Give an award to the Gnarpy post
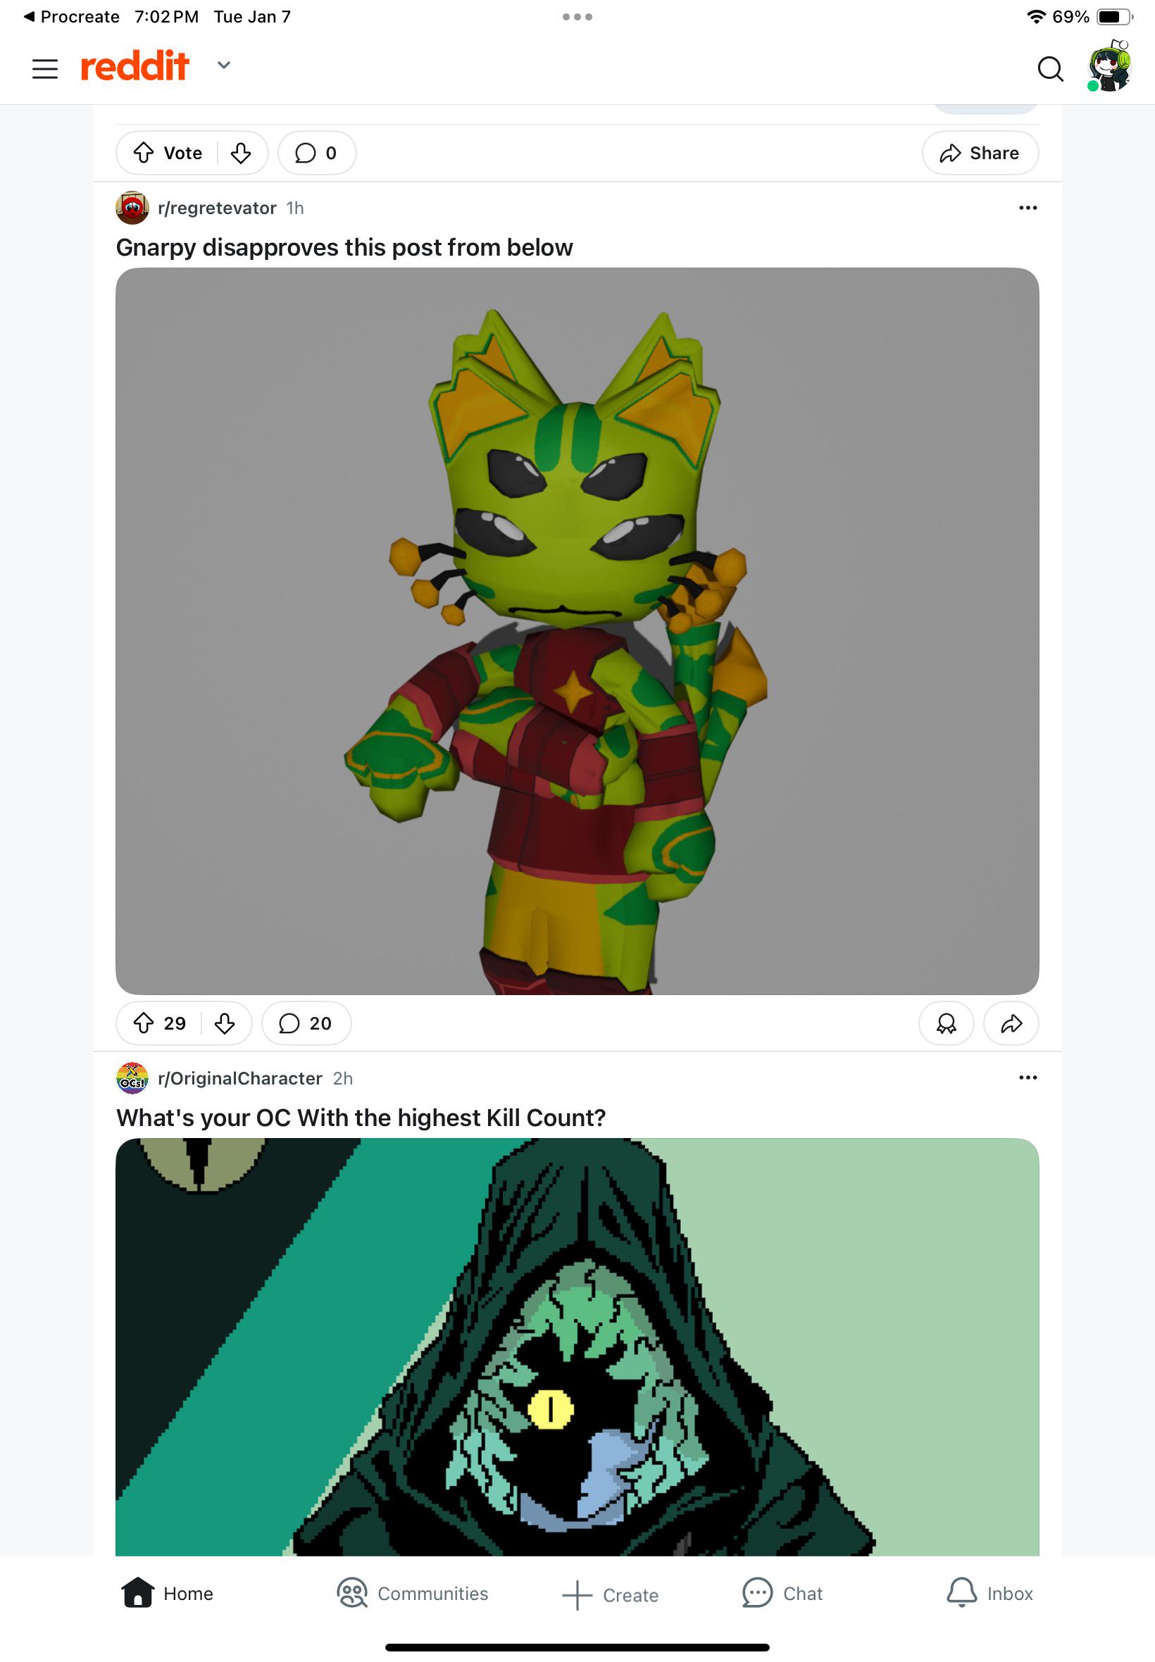This screenshot has width=1155, height=1662. [x=946, y=1023]
